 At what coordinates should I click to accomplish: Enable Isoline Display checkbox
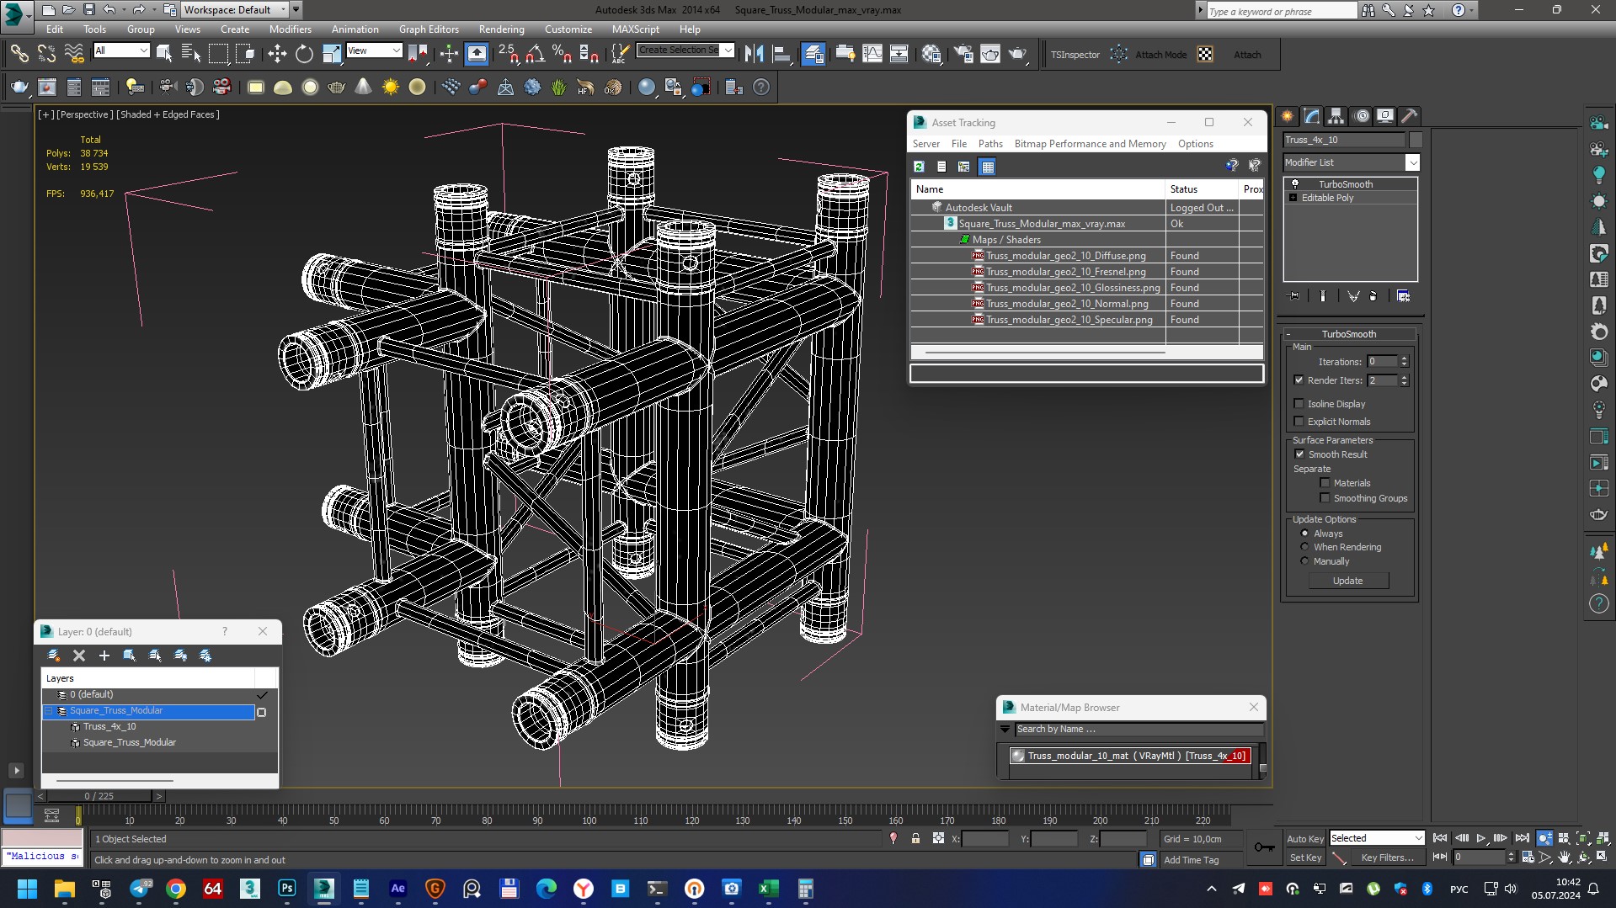[1299, 404]
